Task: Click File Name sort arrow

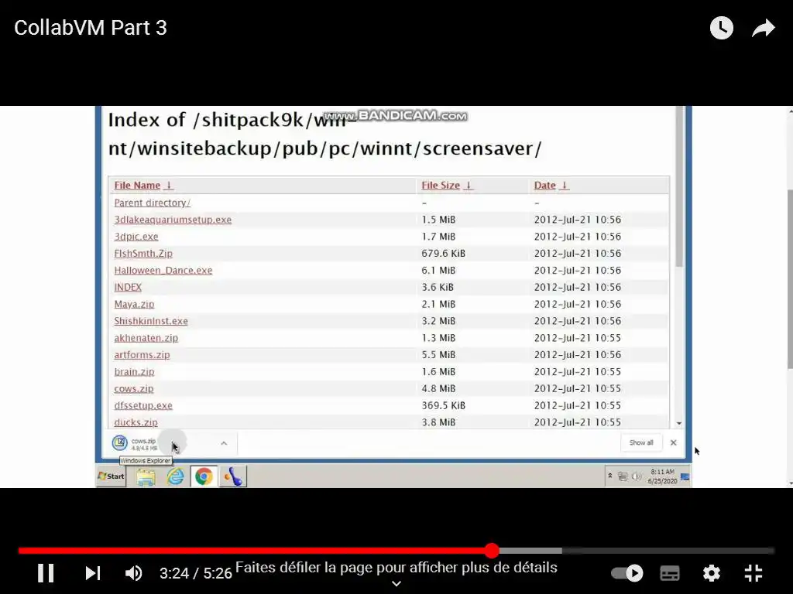Action: 169,186
